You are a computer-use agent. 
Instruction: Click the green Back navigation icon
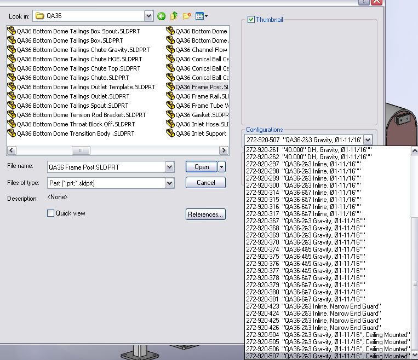coord(161,16)
